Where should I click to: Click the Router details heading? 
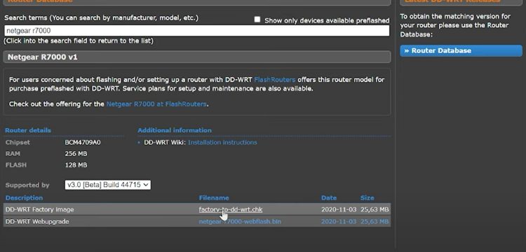[28, 130]
